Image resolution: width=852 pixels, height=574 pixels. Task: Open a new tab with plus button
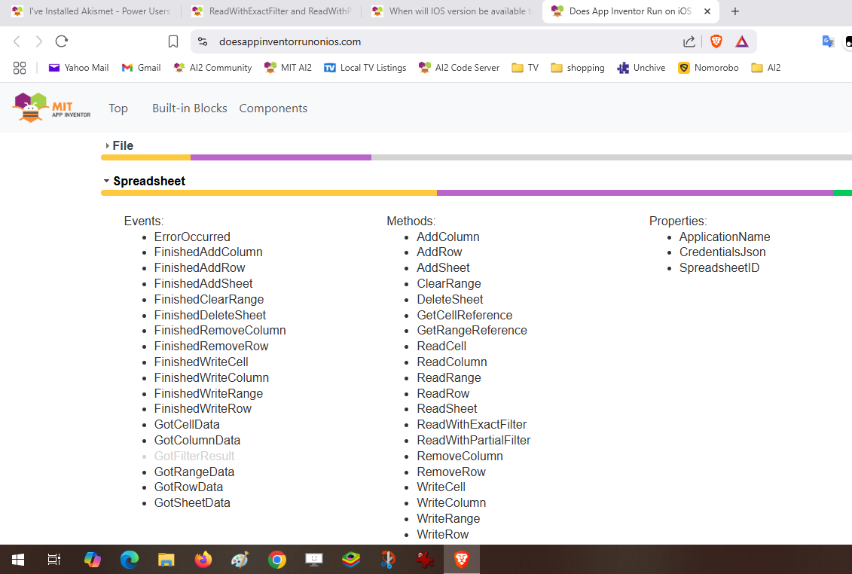[735, 11]
